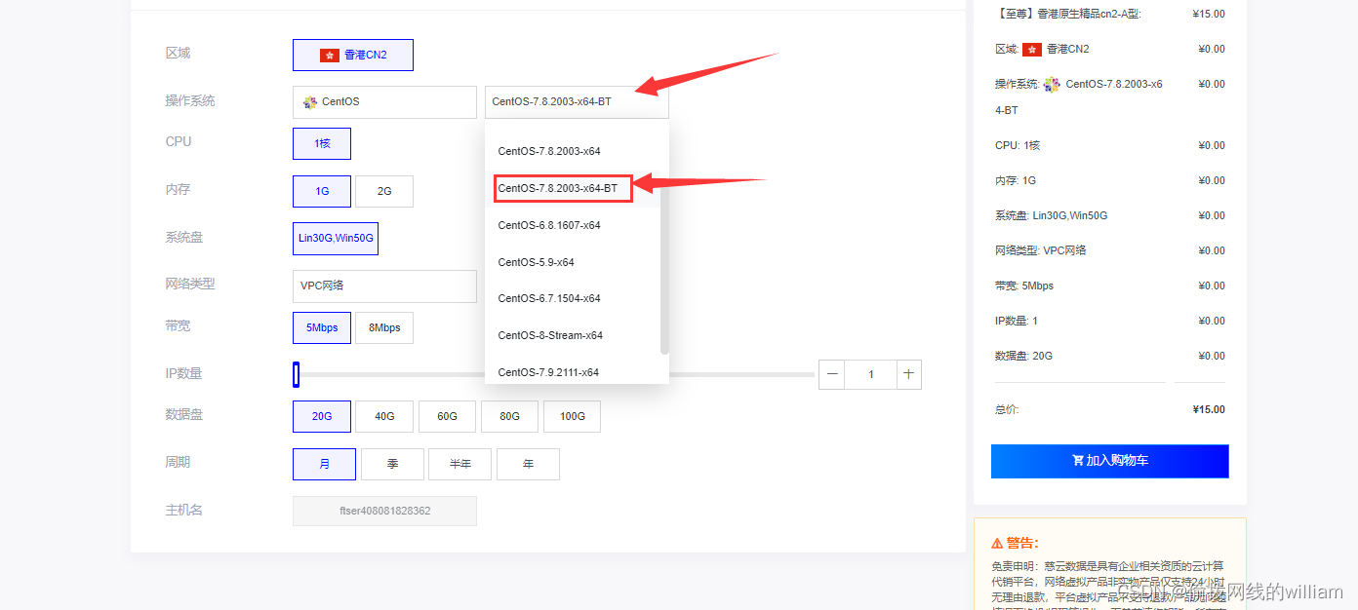Click the IP数量 slider handle

tap(296, 374)
